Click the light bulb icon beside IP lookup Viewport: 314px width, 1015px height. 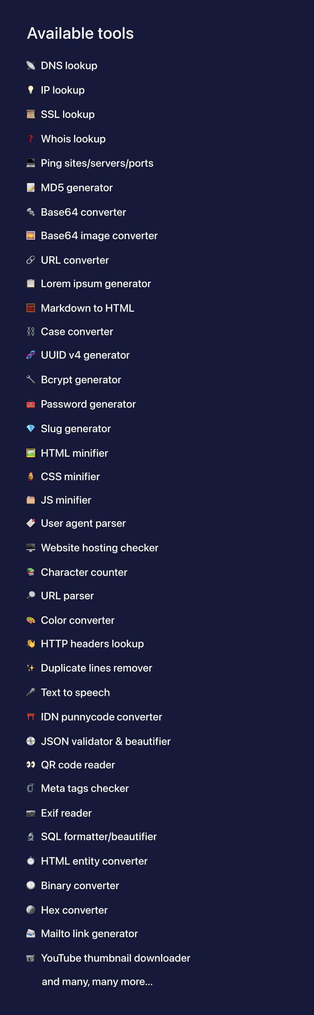(31, 90)
